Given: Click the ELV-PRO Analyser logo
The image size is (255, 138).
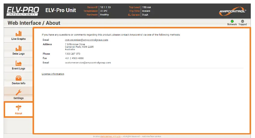Looking at the screenshot, I should tap(23, 11).
